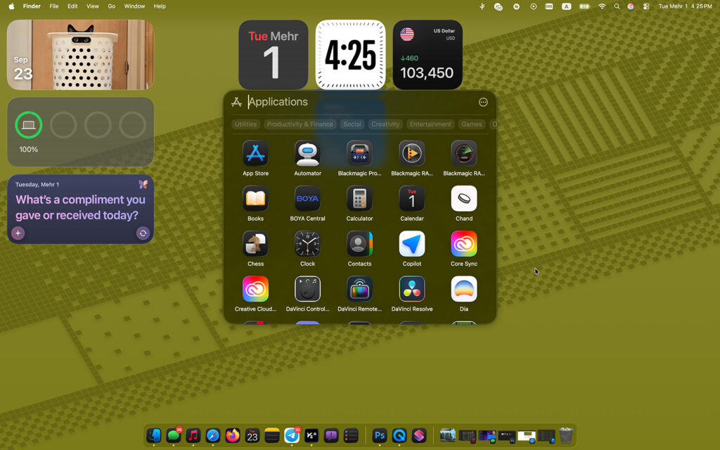Open Photoshop from the Dock

click(379, 435)
